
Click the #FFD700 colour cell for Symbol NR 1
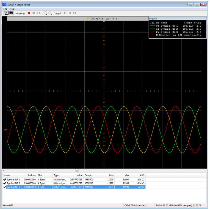pos(89,179)
